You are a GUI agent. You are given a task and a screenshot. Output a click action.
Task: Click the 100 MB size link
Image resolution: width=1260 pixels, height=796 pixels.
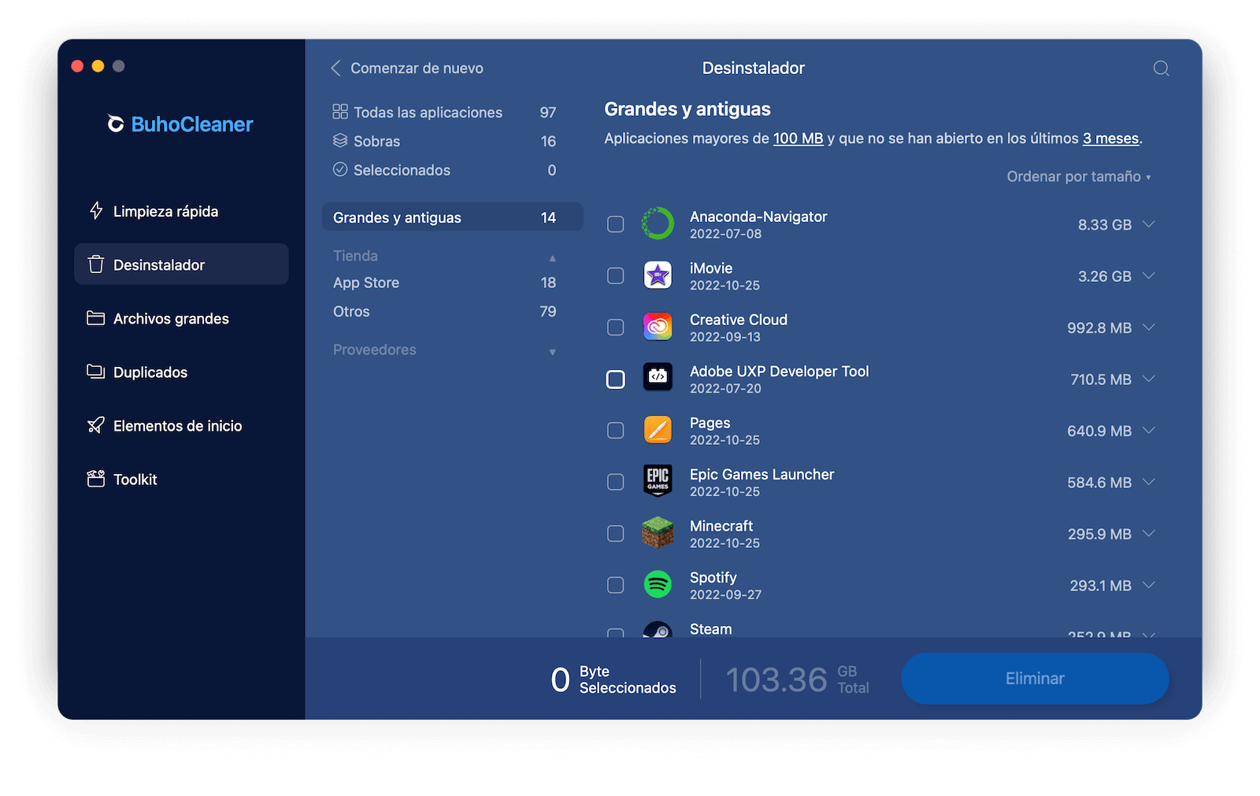click(x=798, y=139)
